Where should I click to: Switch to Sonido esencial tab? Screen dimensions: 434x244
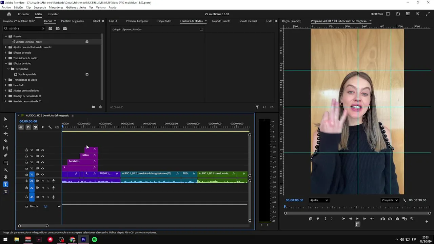(248, 21)
